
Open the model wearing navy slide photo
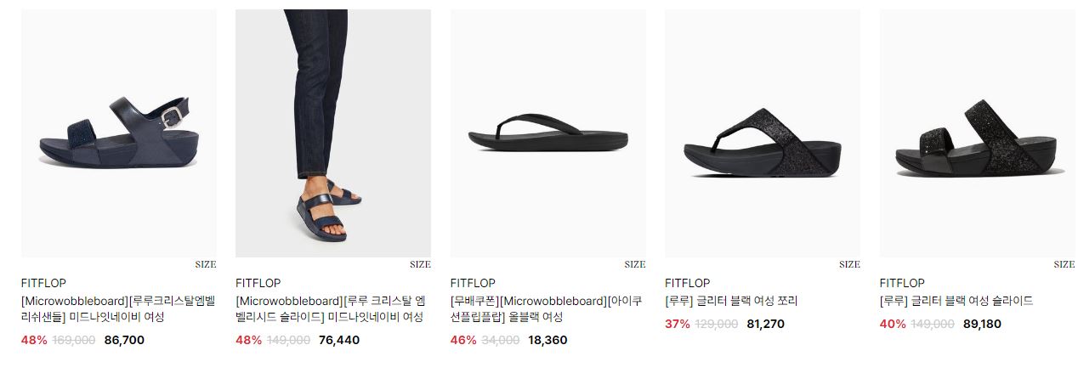click(x=333, y=133)
